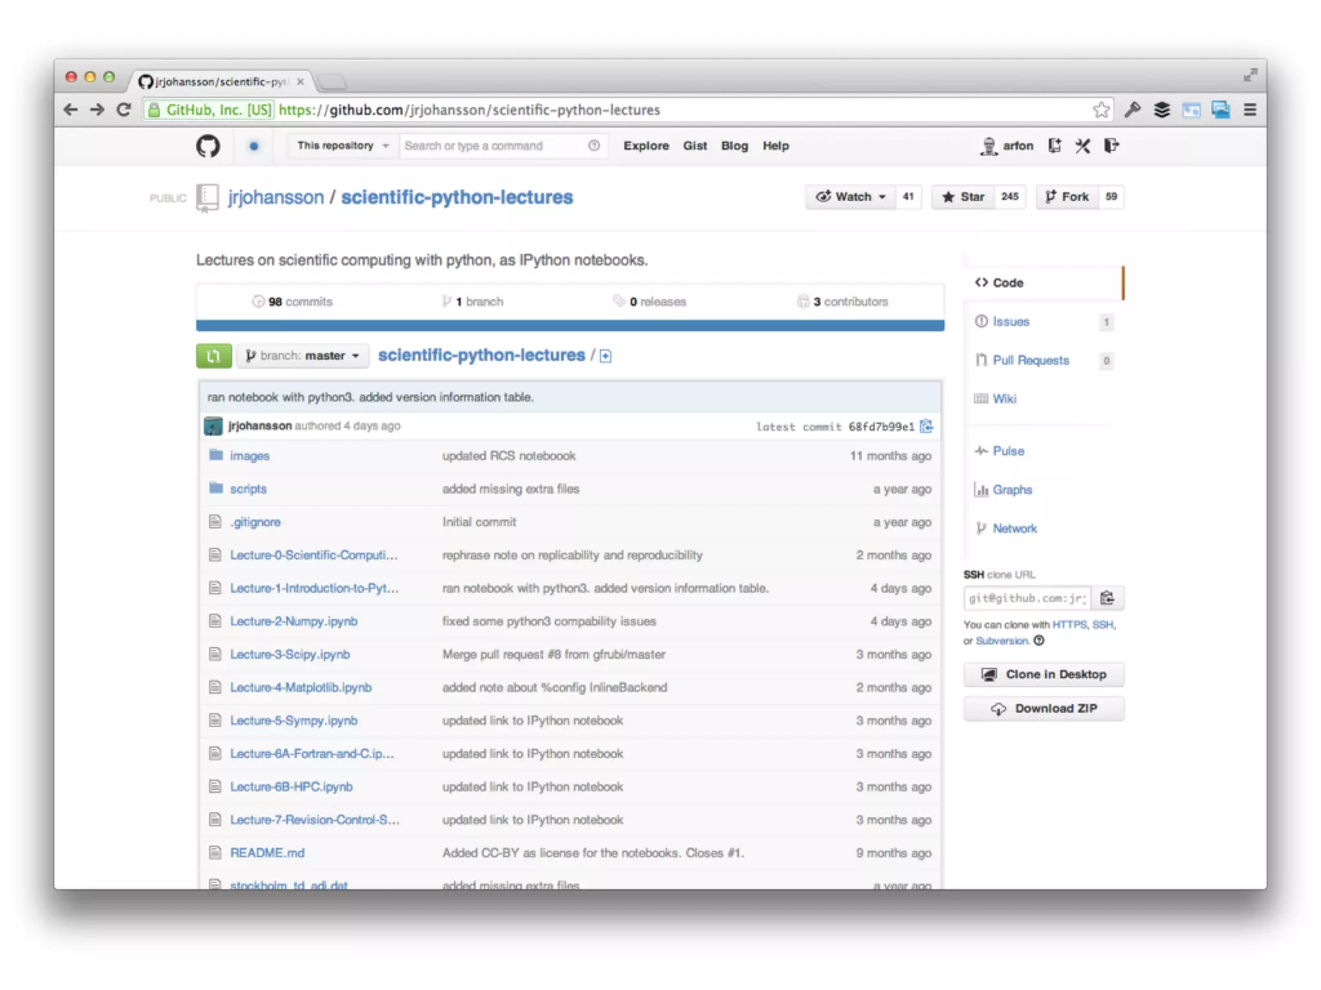Expand the branch master selector
This screenshot has width=1321, height=990.
pyautogui.click(x=303, y=356)
